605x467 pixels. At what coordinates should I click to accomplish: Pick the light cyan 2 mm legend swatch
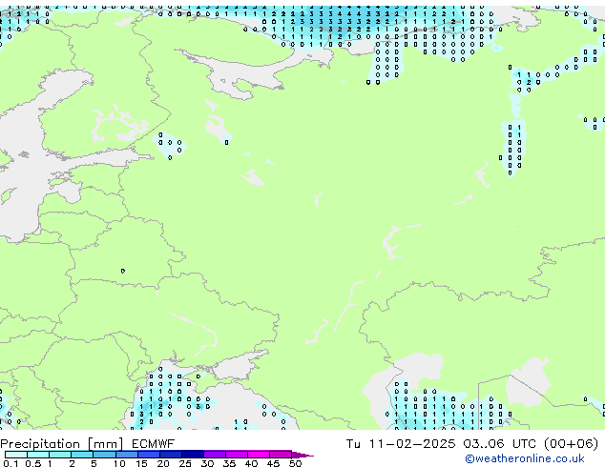[82, 455]
